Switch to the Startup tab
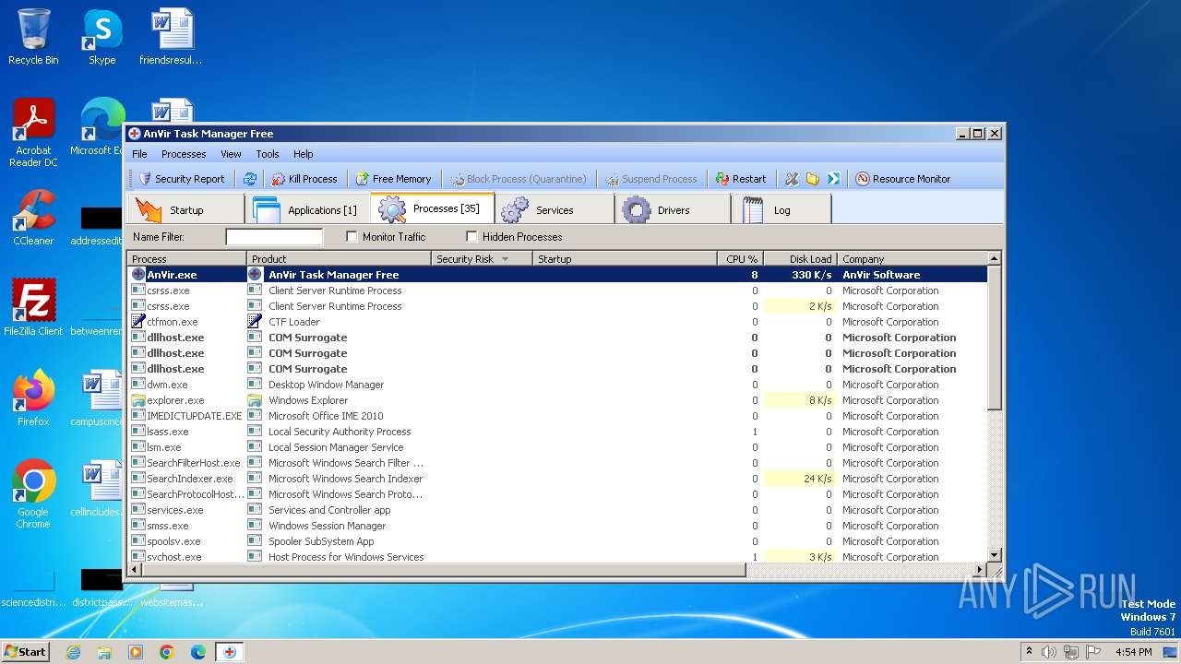Viewport: 1181px width, 664px height. (x=185, y=209)
